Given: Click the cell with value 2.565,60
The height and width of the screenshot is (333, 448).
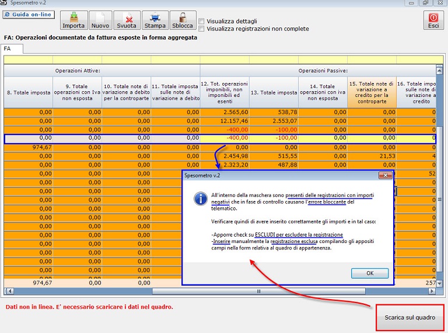Looking at the screenshot, I should (225, 112).
